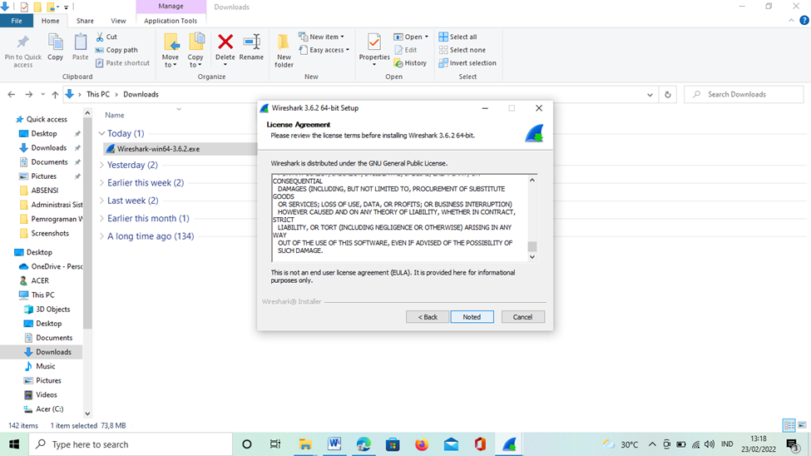
Task: Expand Earlier this week (2) group
Action: [x=101, y=182]
